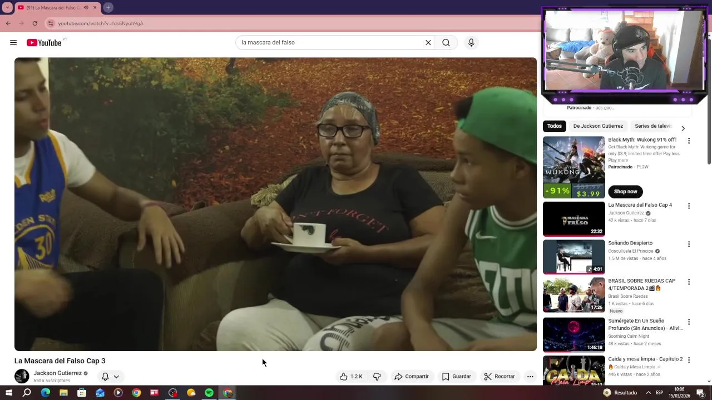Go to YouTube home via logo

pos(44,43)
